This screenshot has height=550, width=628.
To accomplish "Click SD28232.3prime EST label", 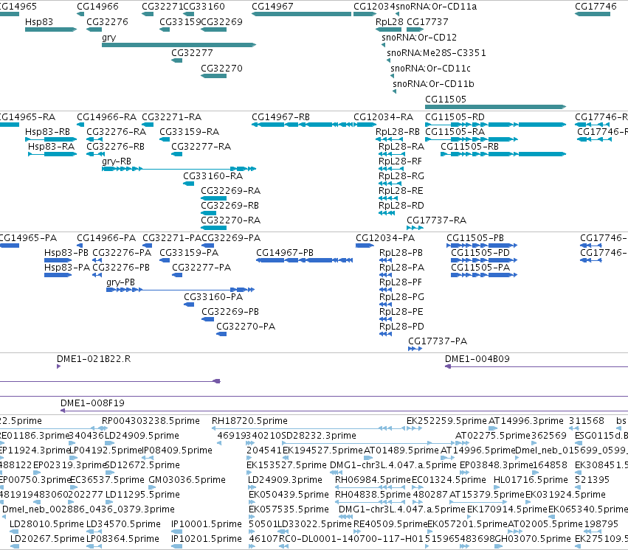I will (x=319, y=436).
